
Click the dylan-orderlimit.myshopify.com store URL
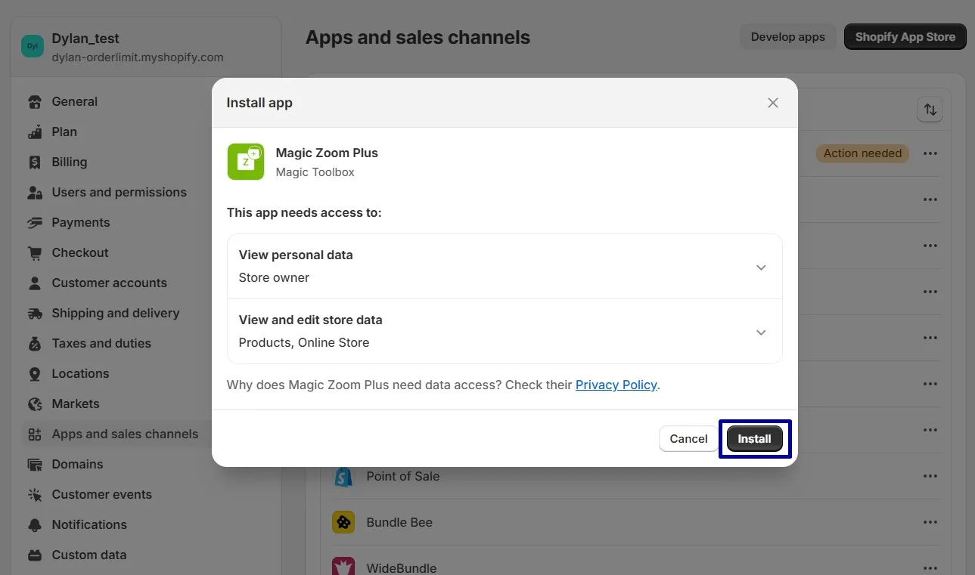[138, 57]
